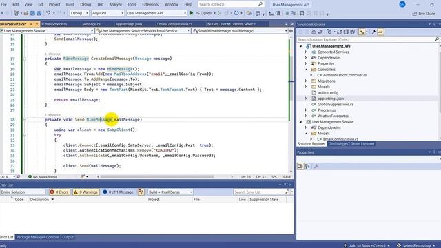Collapse the Controllers folder
441x248 pixels.
click(306, 70)
